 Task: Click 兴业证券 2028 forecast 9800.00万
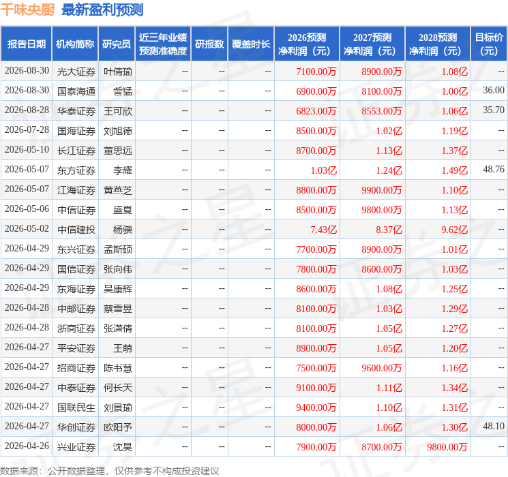(447, 447)
